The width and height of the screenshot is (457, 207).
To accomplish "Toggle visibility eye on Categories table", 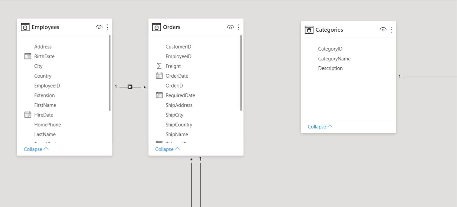I will coord(383,30).
